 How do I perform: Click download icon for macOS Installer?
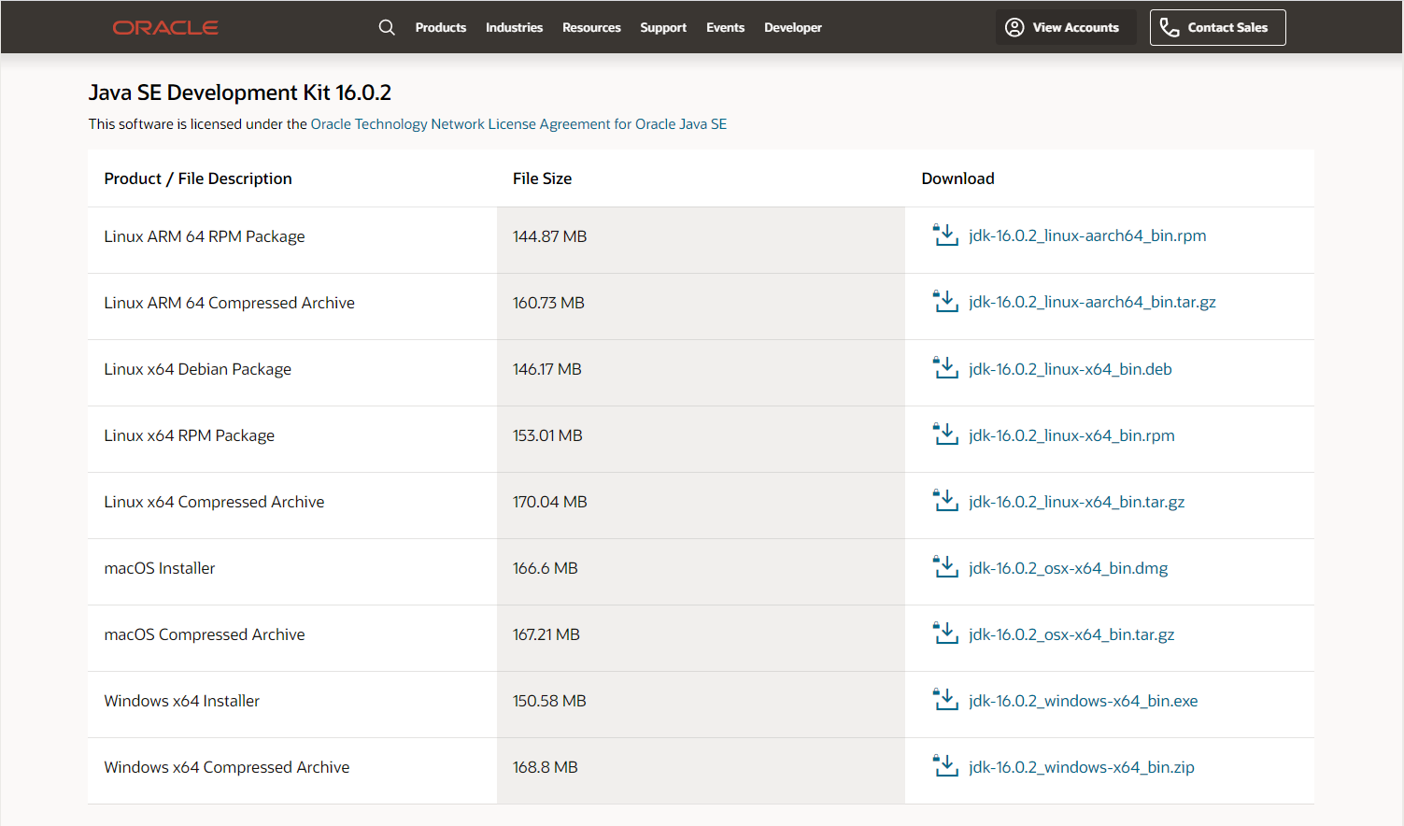pos(945,568)
